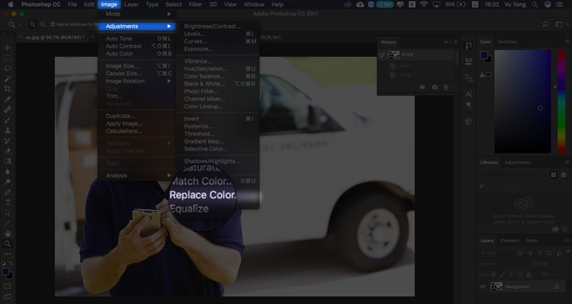Select the Dodge tool
The width and height of the screenshot is (572, 304).
click(7, 182)
